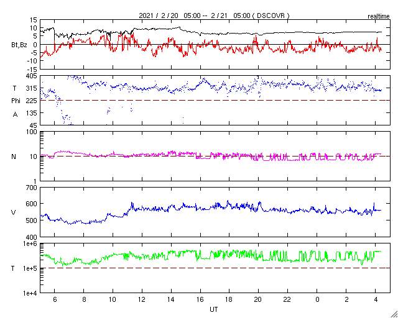Click the "V" velocity axis label

click(x=14, y=212)
